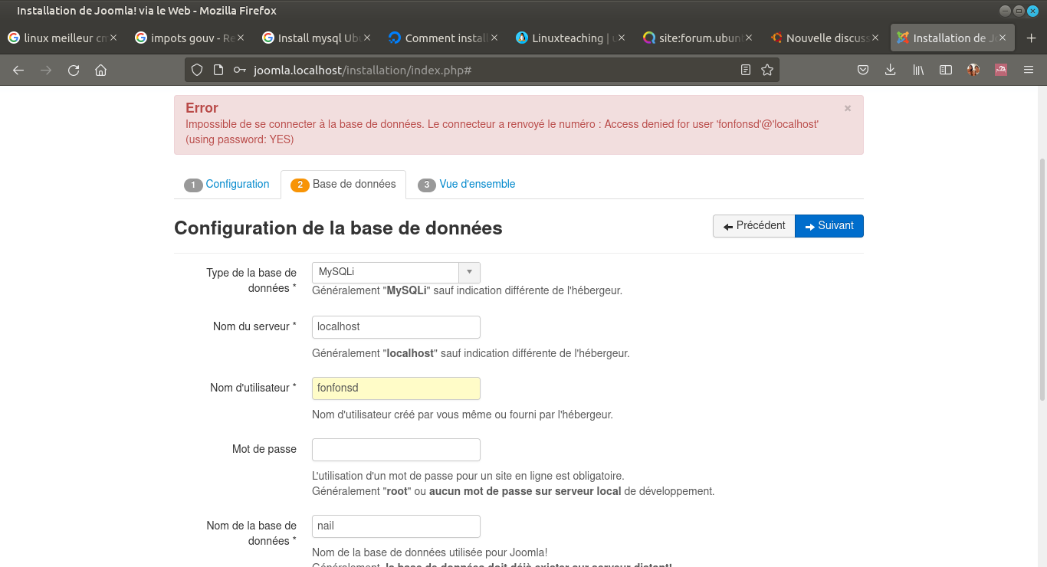Dismiss the red Error alert

(848, 109)
